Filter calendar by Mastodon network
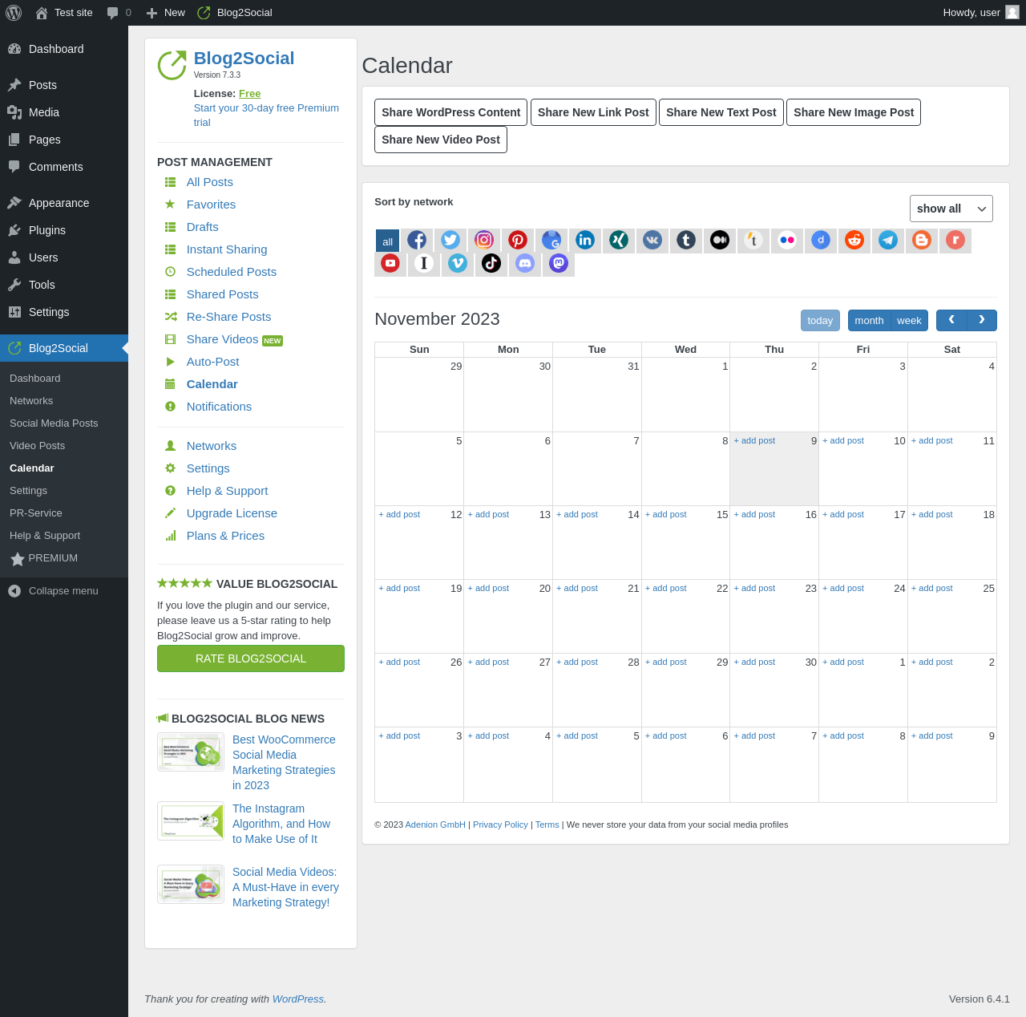1026x1017 pixels. pyautogui.click(x=559, y=263)
